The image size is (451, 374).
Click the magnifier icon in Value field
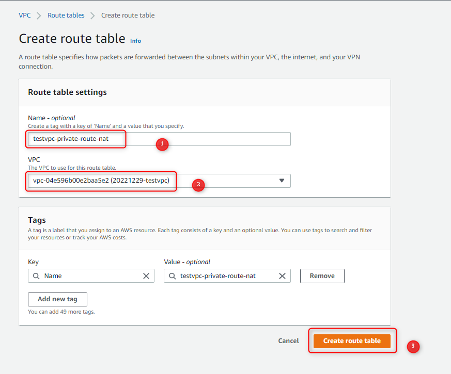(x=172, y=276)
